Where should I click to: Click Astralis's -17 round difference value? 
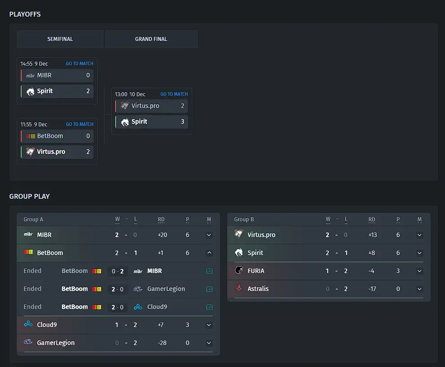[x=373, y=289]
